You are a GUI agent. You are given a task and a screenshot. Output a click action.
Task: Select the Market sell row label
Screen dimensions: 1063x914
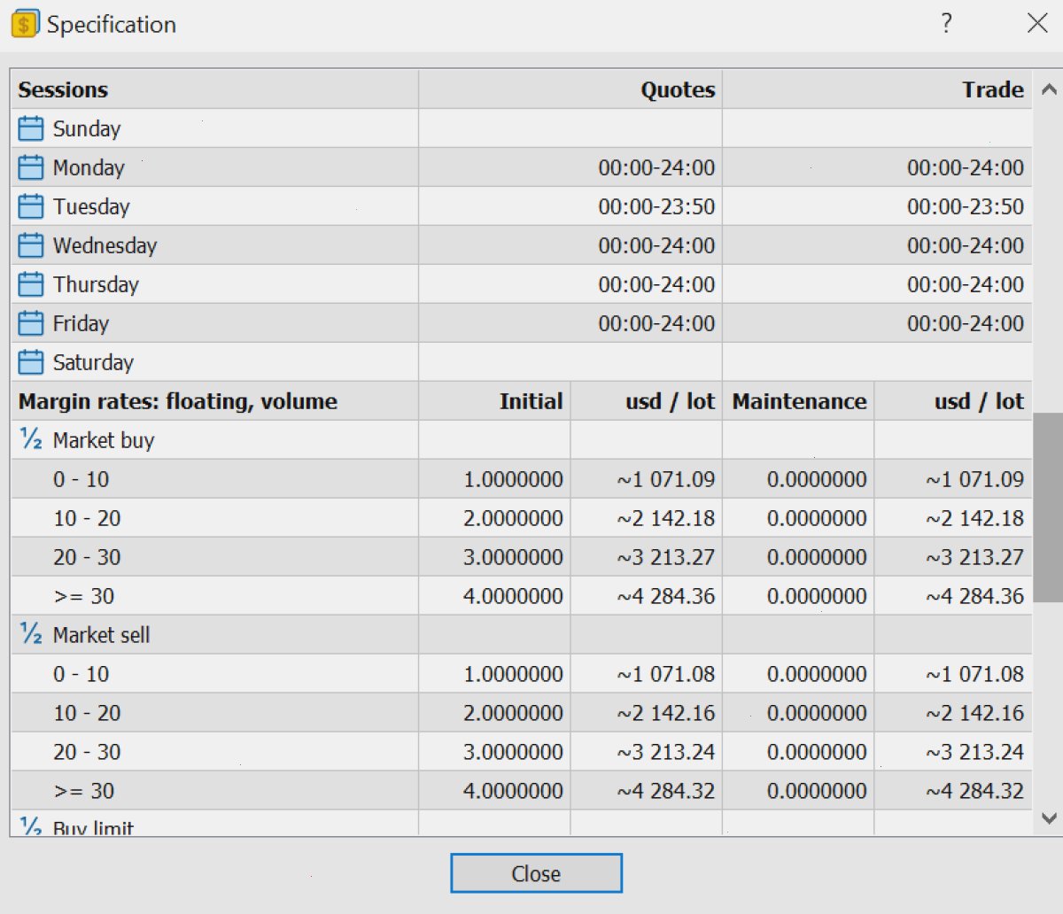tap(101, 635)
